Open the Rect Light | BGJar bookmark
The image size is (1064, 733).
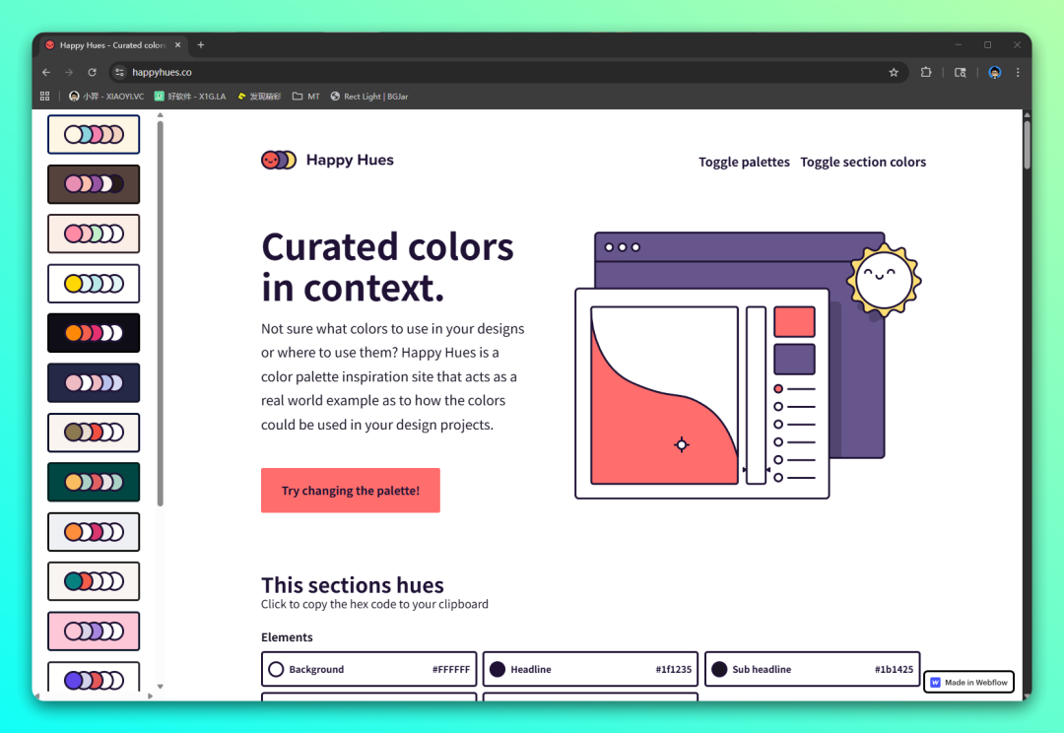pos(369,97)
